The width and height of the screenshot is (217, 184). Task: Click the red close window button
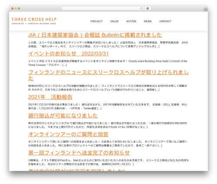pyautogui.click(x=13, y=8)
